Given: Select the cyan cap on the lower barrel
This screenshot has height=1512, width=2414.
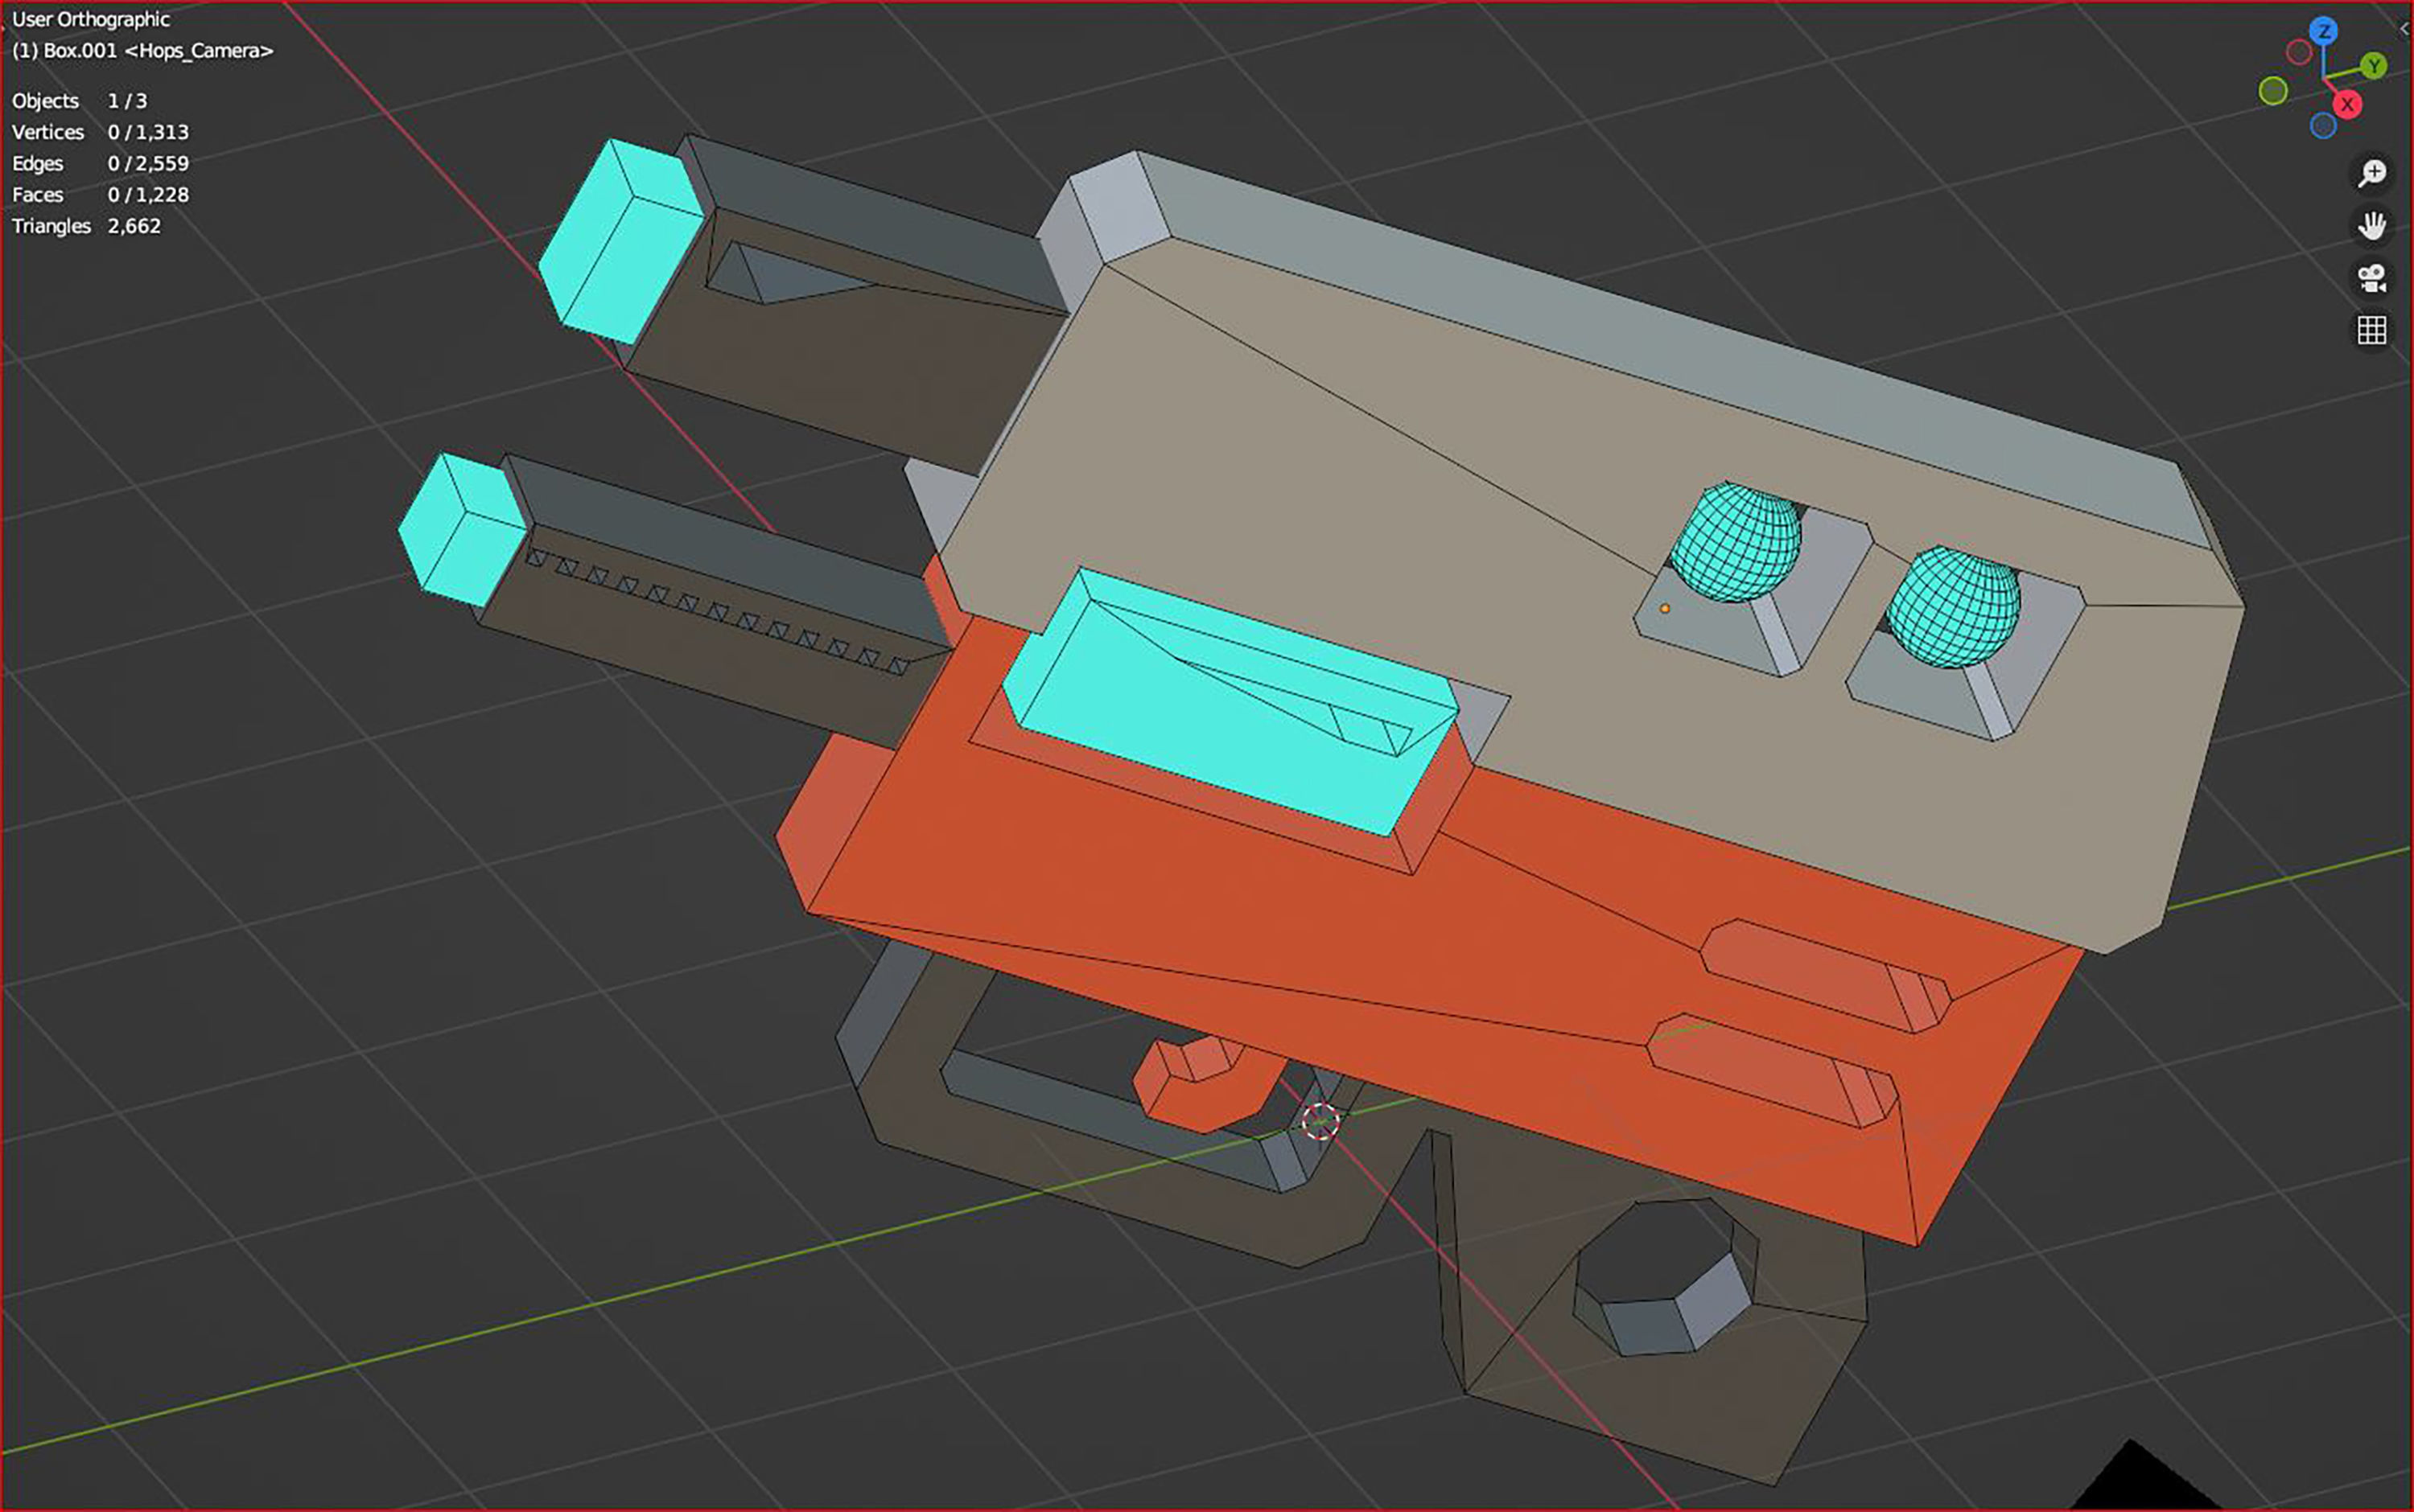Looking at the screenshot, I should pos(463,530).
